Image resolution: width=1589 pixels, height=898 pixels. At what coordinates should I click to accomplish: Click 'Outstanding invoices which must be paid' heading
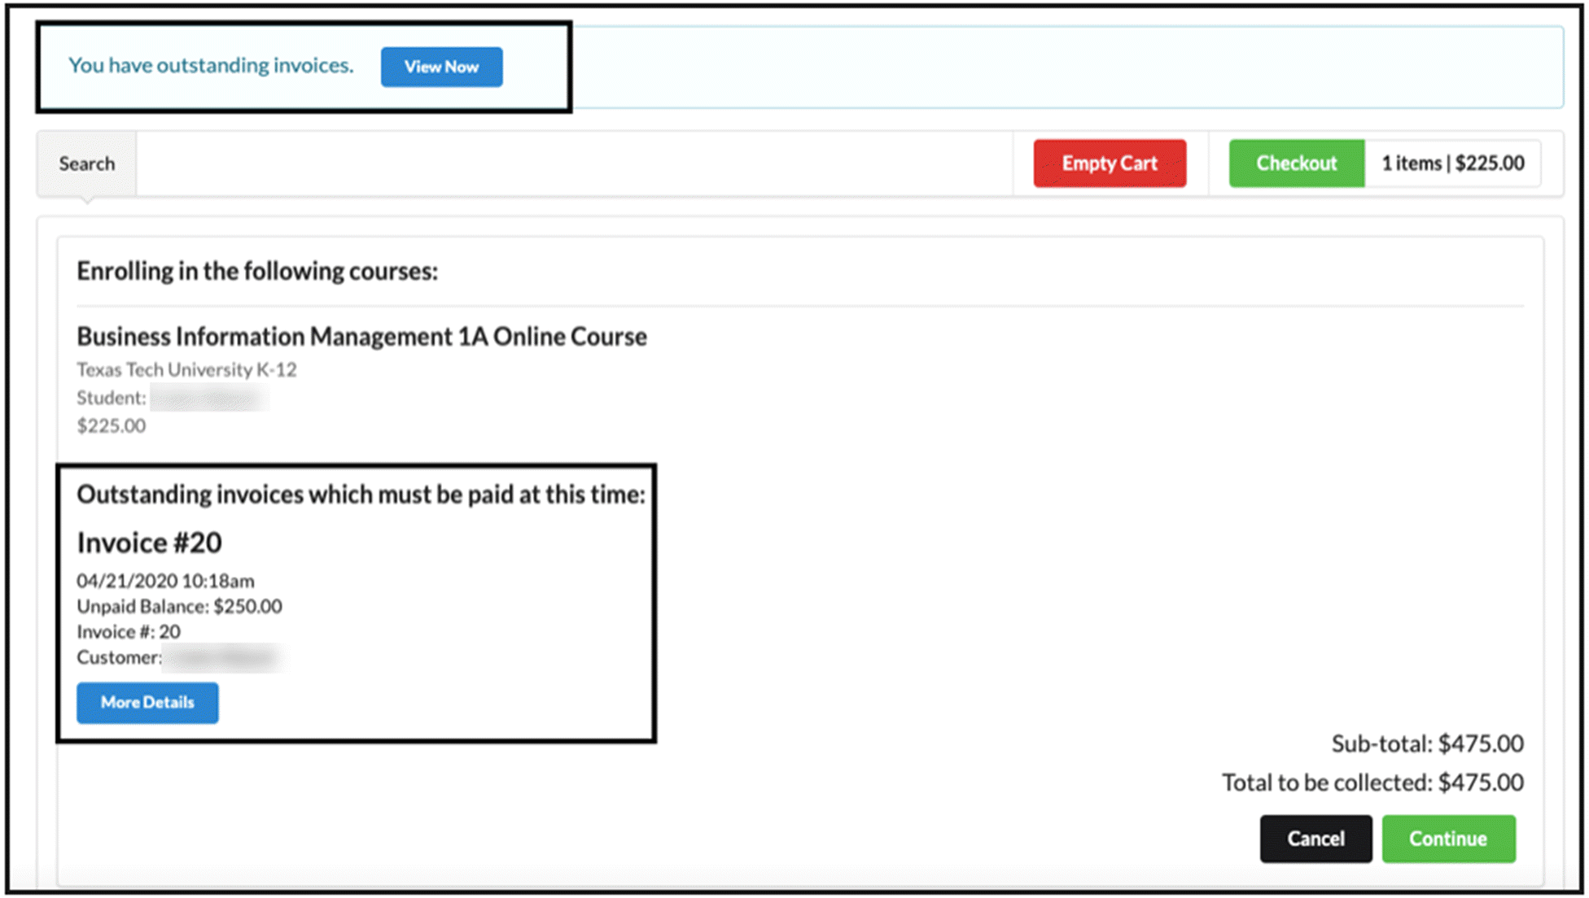pos(361,495)
